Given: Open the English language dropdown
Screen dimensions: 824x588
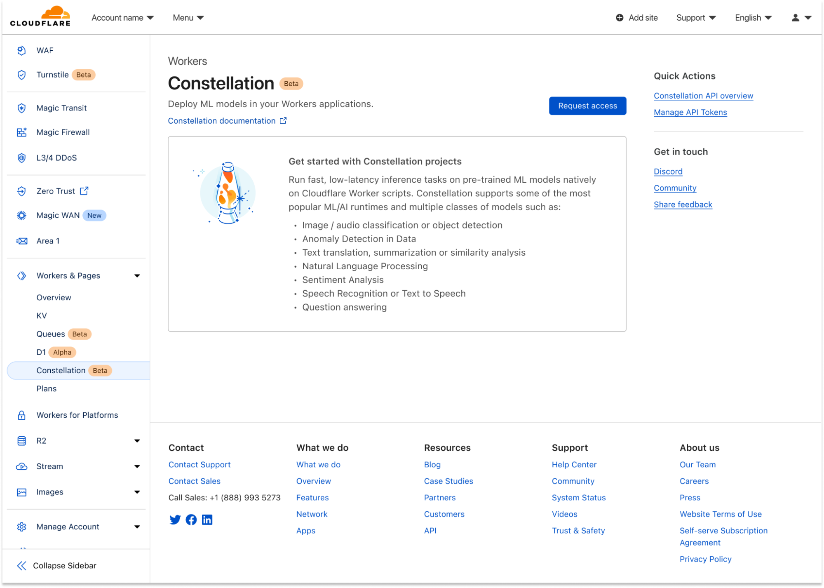Looking at the screenshot, I should 753,18.
